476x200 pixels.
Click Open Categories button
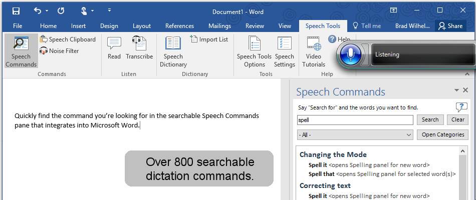pos(443,135)
